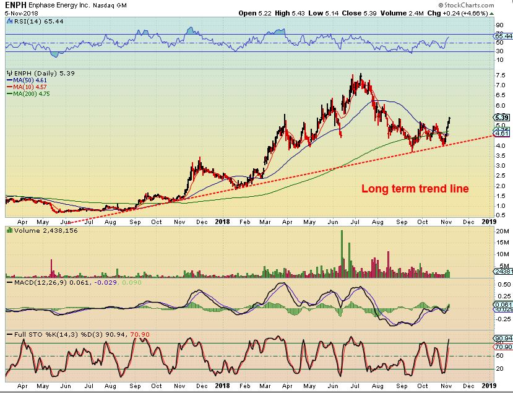
Task: Click the 20M label on volume axis
Action: pyautogui.click(x=502, y=231)
